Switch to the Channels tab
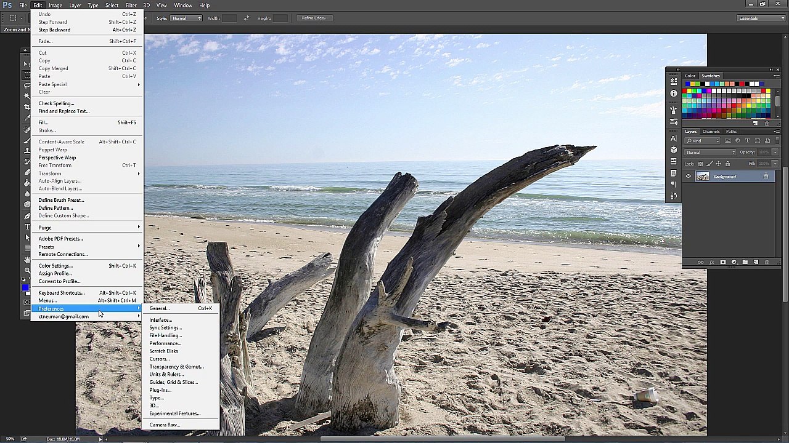 coord(711,131)
